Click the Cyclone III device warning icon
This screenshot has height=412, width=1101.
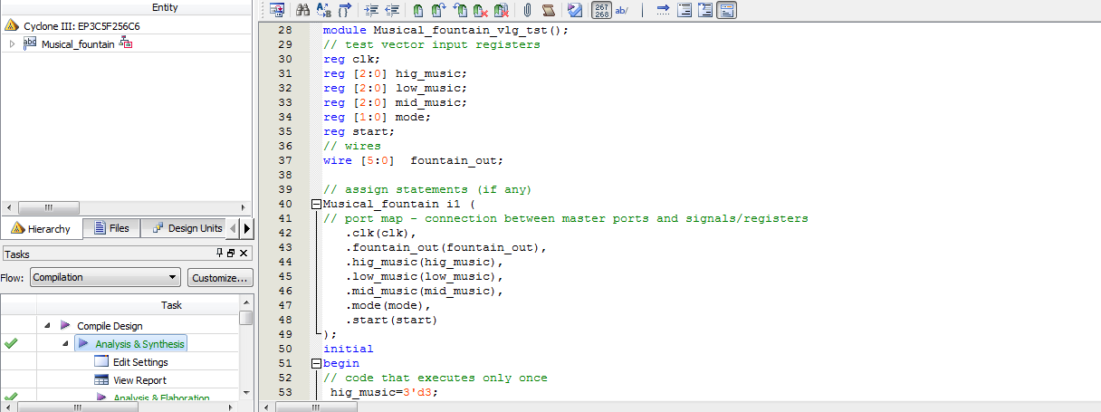(13, 25)
